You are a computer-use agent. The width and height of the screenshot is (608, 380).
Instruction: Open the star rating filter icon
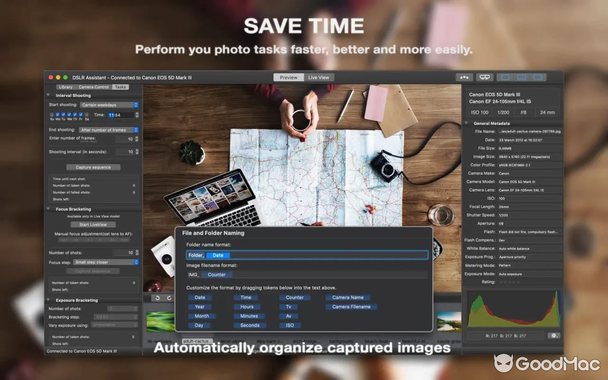(464, 77)
